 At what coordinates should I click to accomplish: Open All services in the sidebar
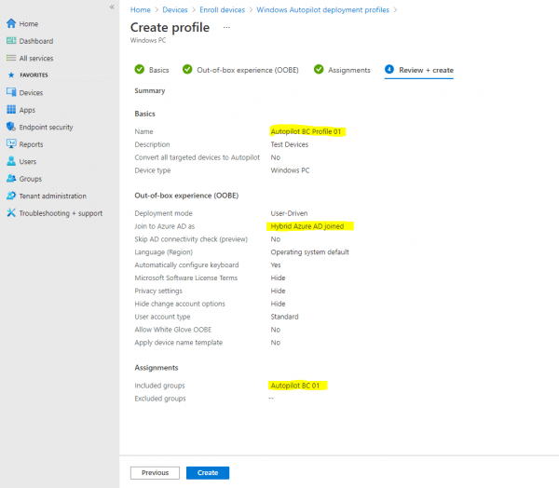(x=36, y=58)
